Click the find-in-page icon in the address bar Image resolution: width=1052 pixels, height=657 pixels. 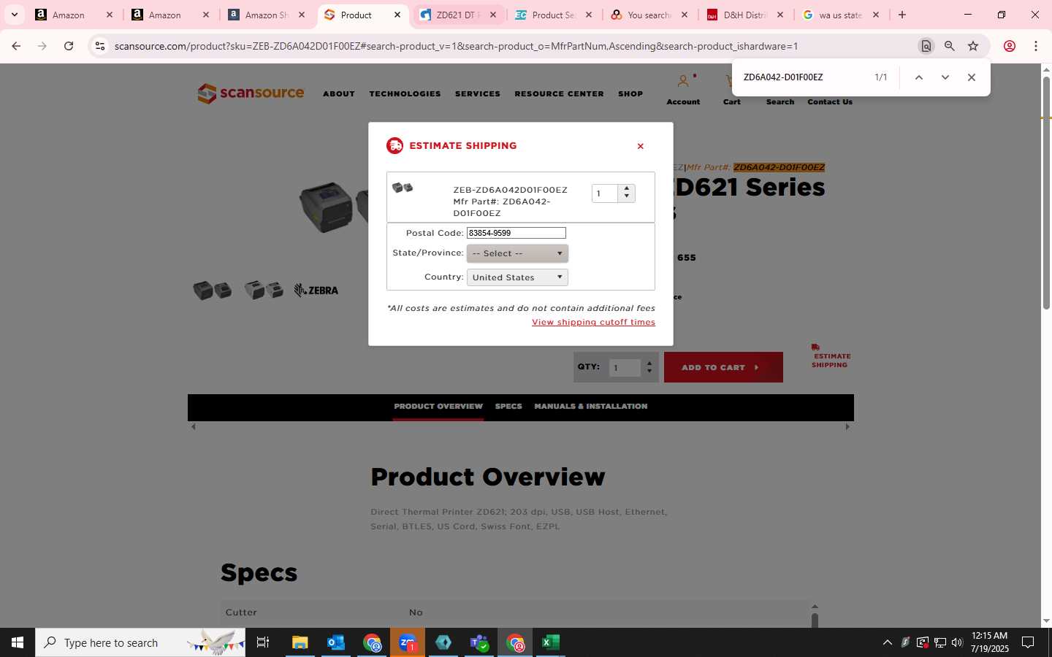click(x=926, y=46)
